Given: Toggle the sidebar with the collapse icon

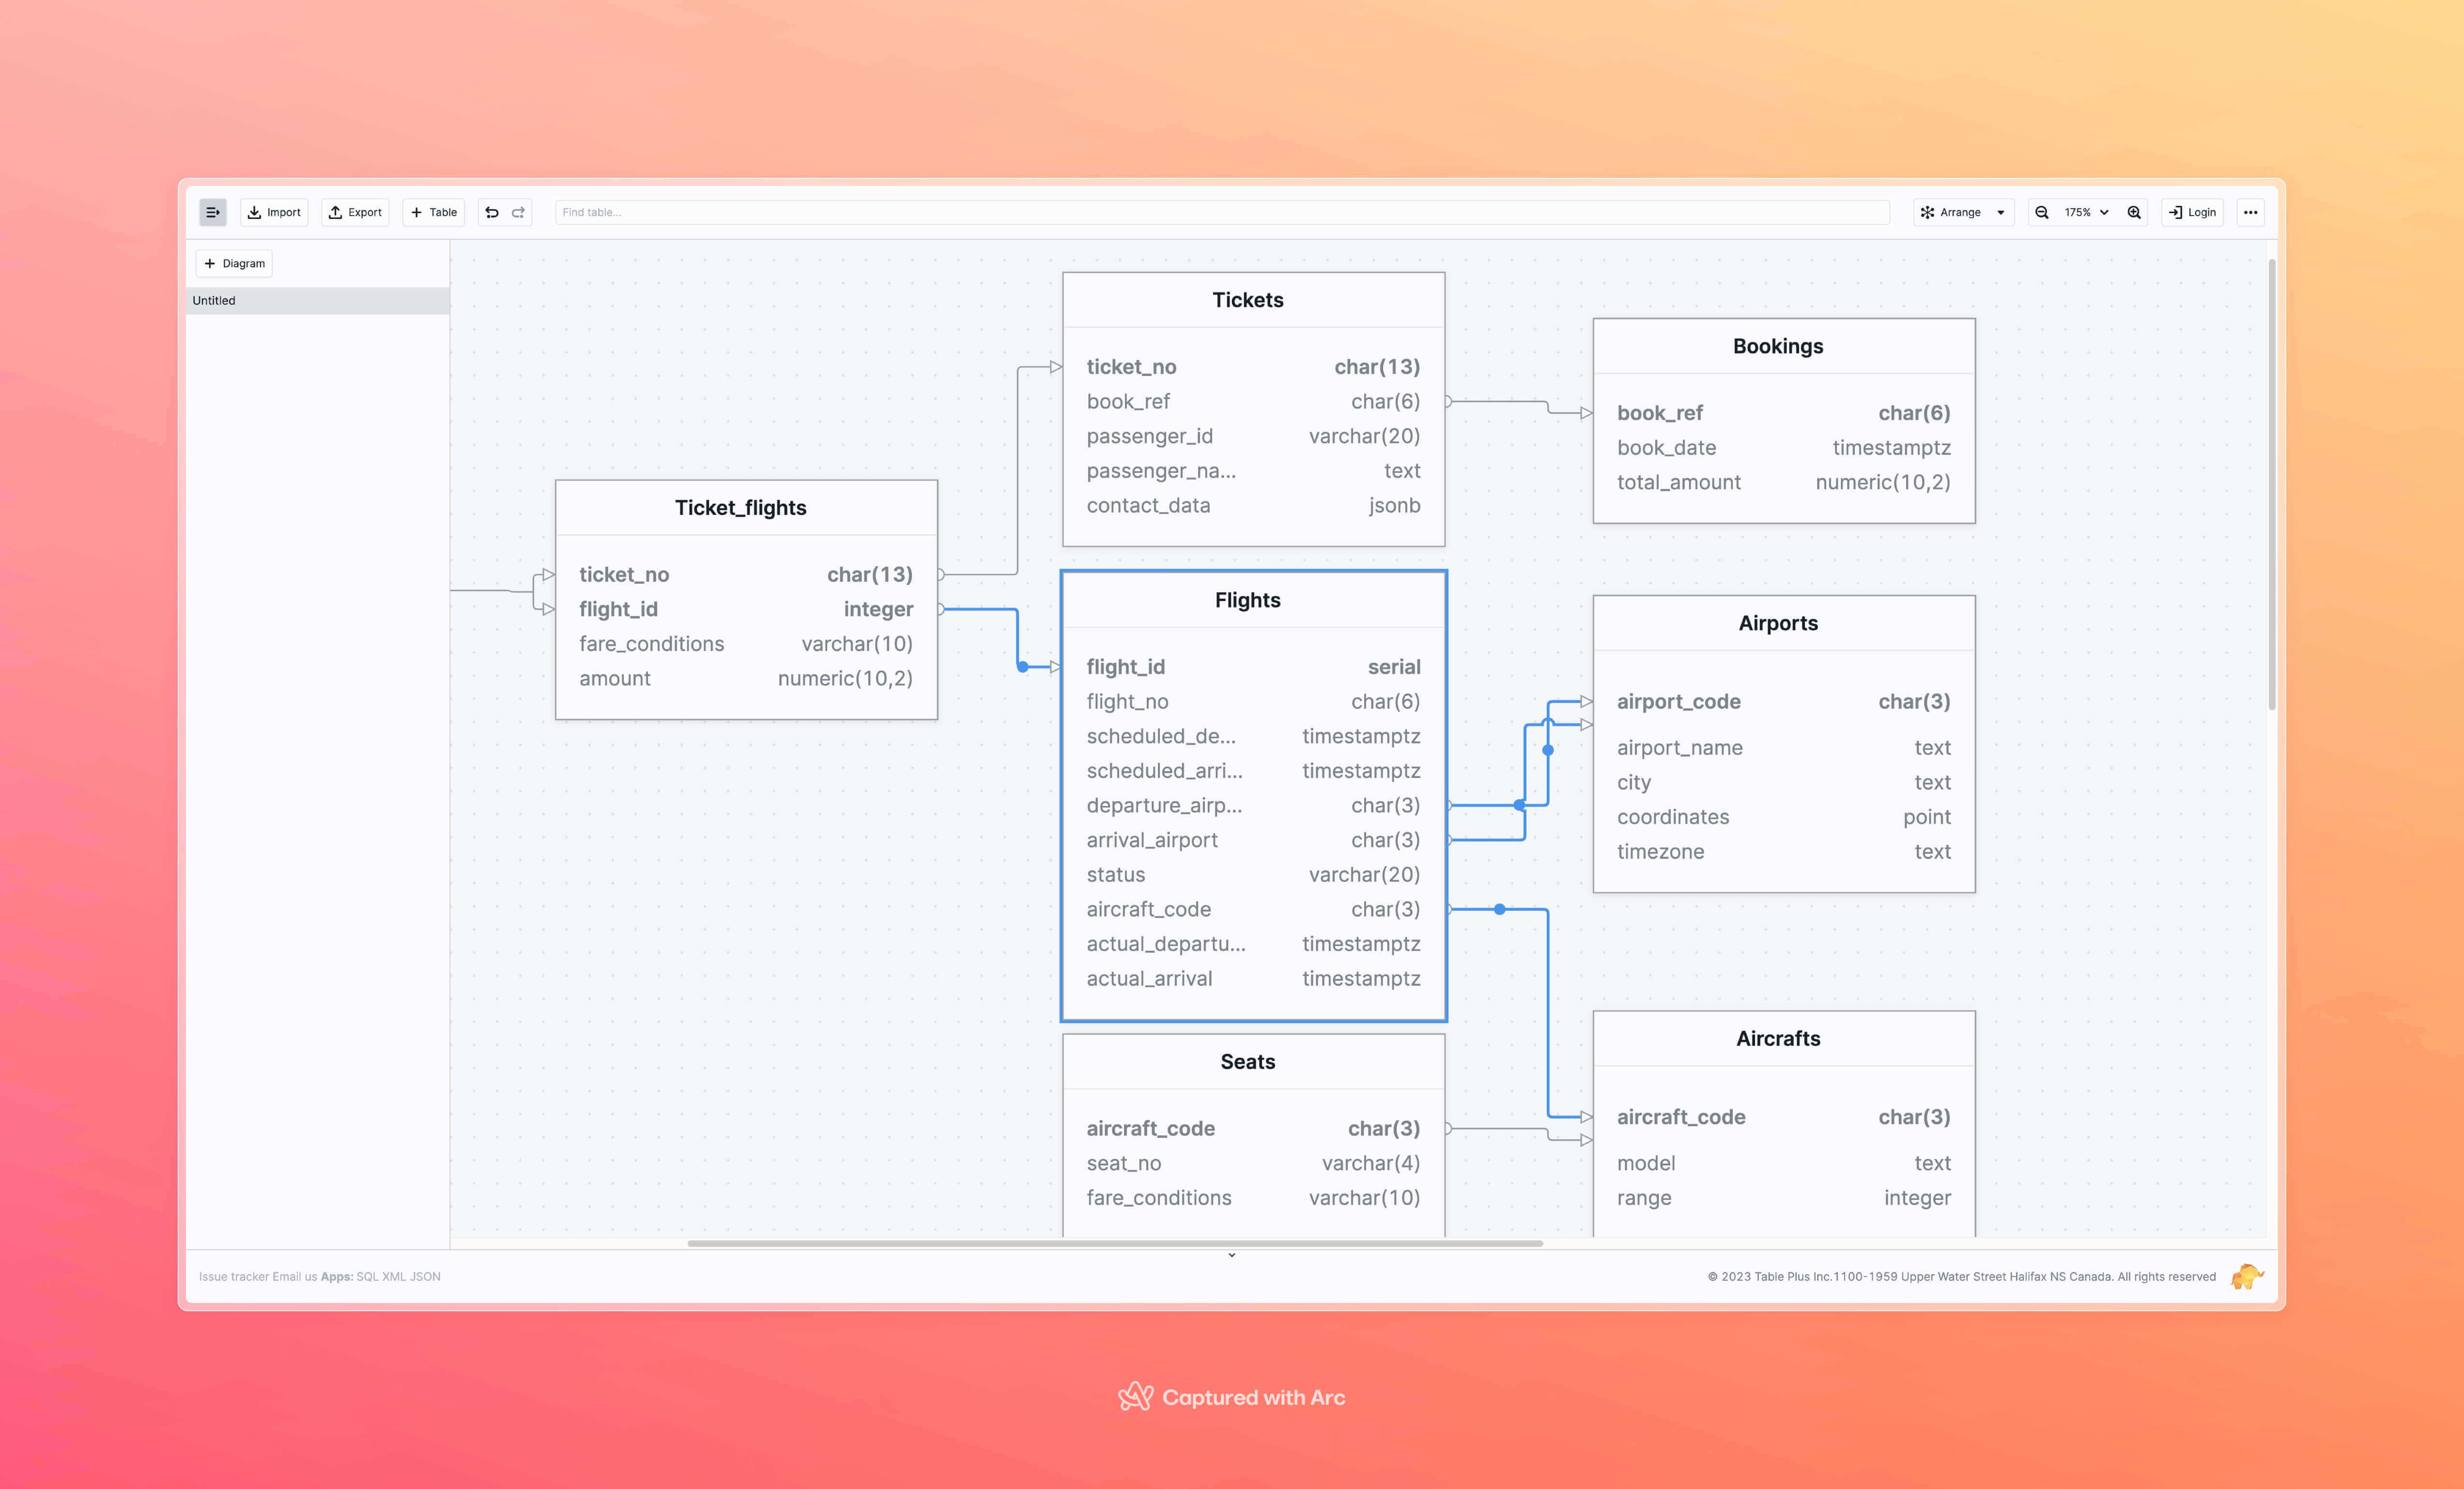Looking at the screenshot, I should (x=212, y=212).
